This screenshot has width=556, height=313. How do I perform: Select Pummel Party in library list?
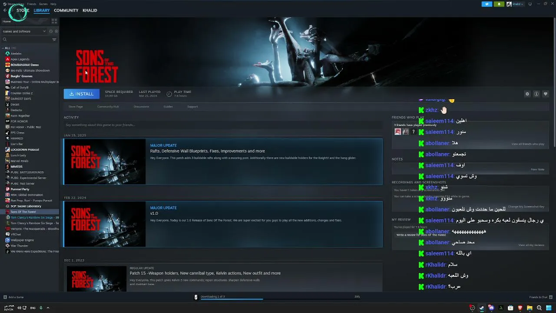[x=30, y=189]
